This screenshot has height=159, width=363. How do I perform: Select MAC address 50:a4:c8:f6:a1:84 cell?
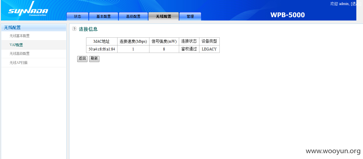[102, 49]
